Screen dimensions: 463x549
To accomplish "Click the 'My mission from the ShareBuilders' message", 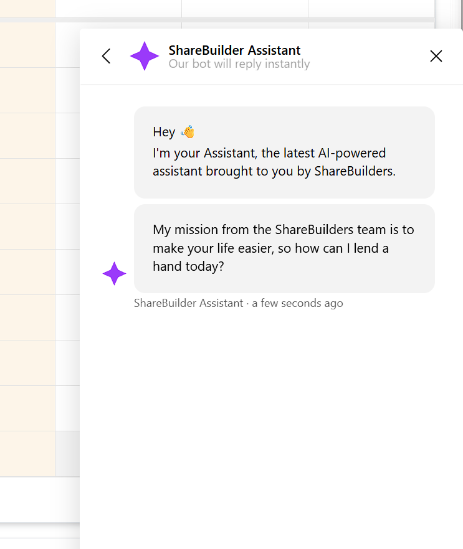I will pos(284,248).
